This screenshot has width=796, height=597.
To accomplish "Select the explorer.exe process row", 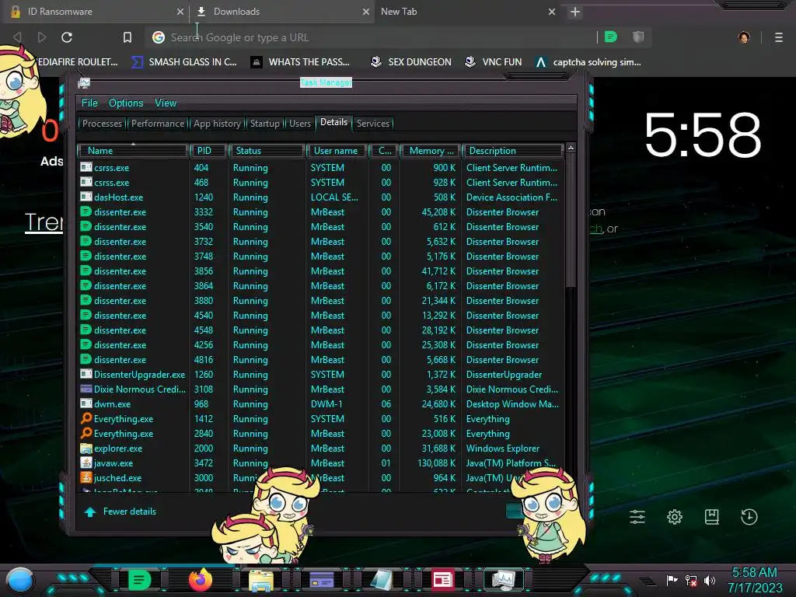I will 321,449.
